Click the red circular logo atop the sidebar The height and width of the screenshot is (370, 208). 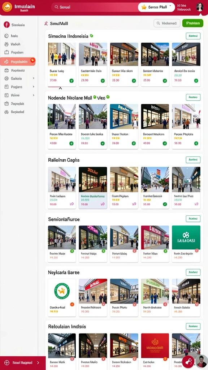[6, 25]
